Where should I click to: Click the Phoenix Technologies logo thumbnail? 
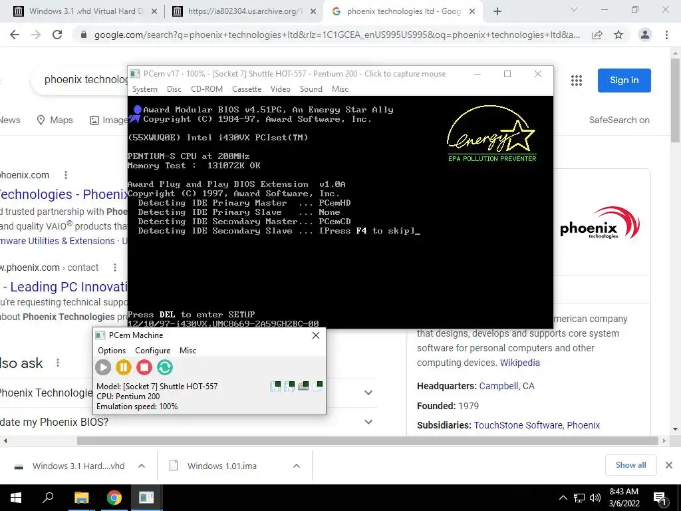[601, 222]
